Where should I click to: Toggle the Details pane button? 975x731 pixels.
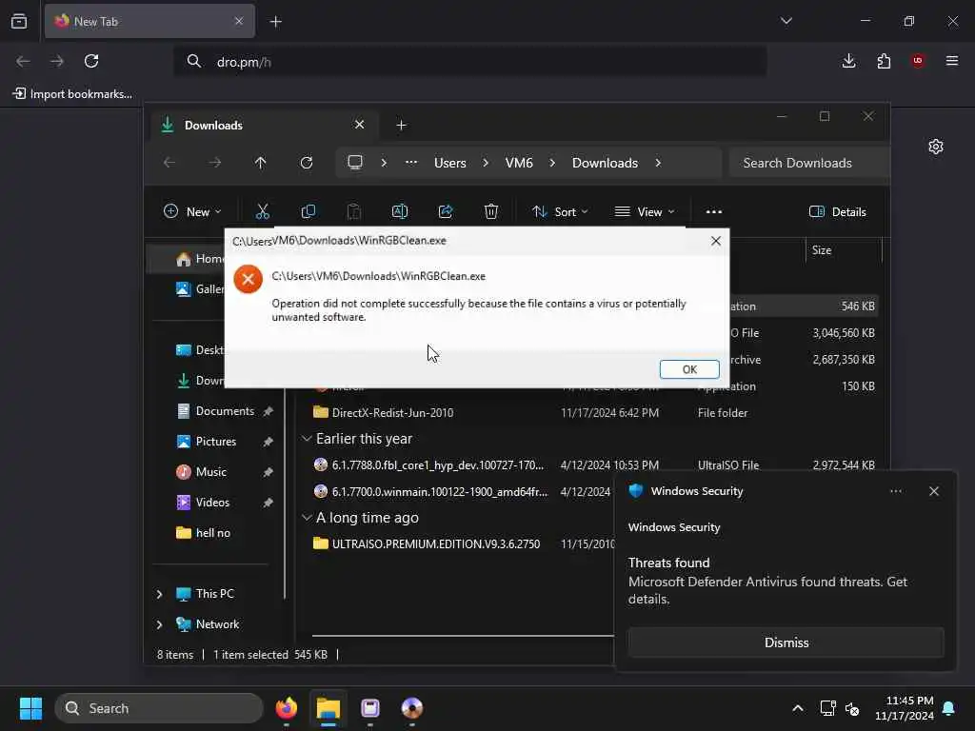837,212
